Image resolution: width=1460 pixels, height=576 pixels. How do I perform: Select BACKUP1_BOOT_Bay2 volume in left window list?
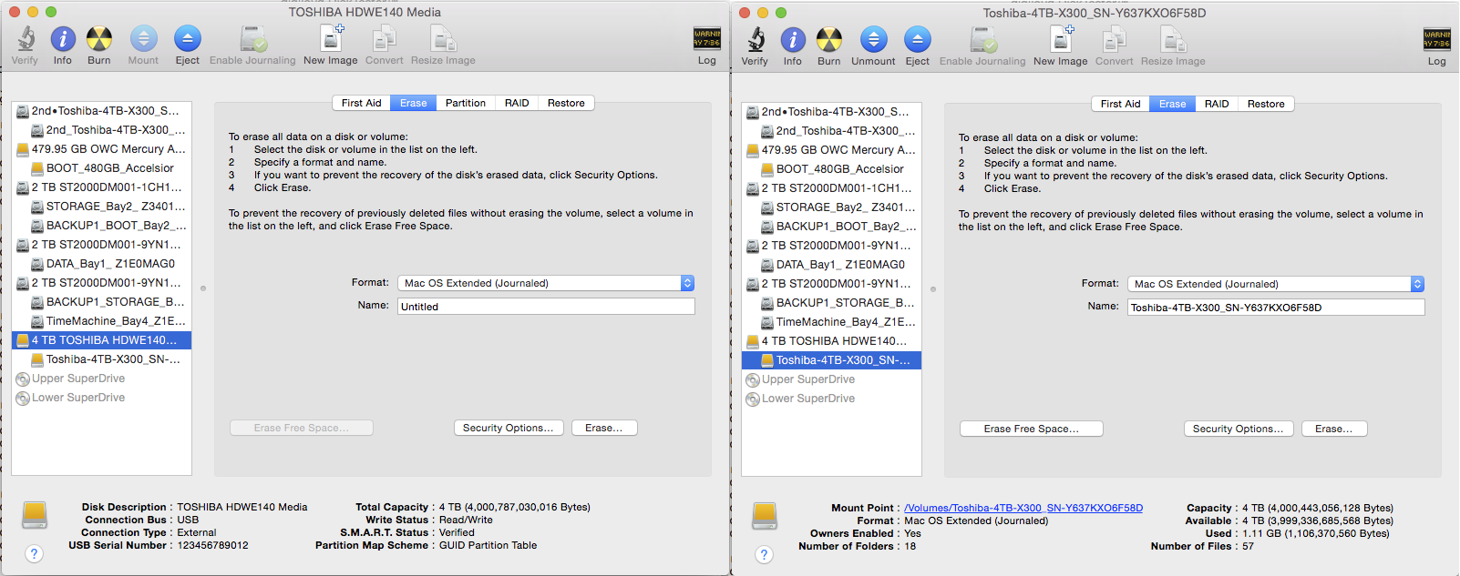(x=101, y=226)
